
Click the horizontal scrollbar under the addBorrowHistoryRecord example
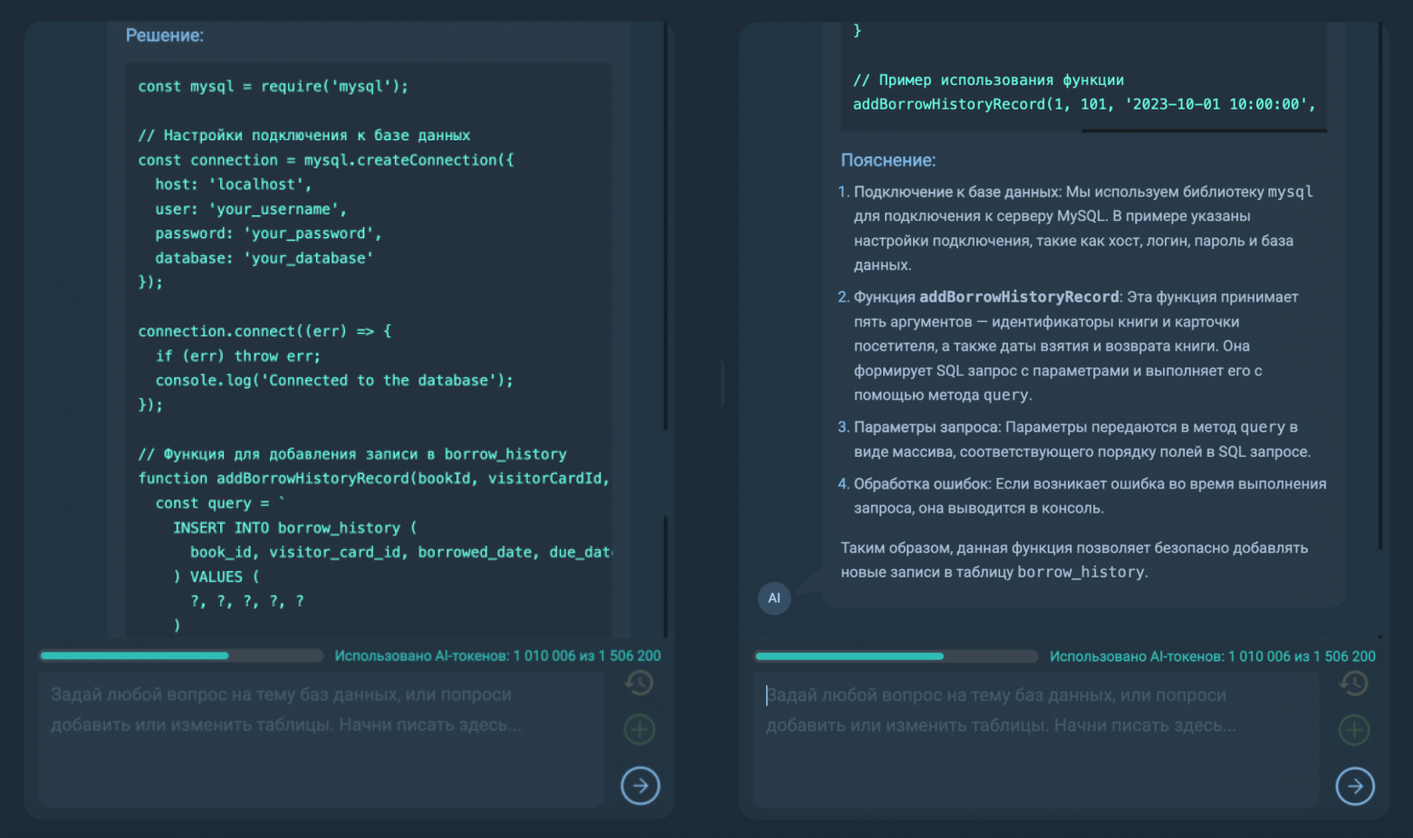(x=1203, y=131)
